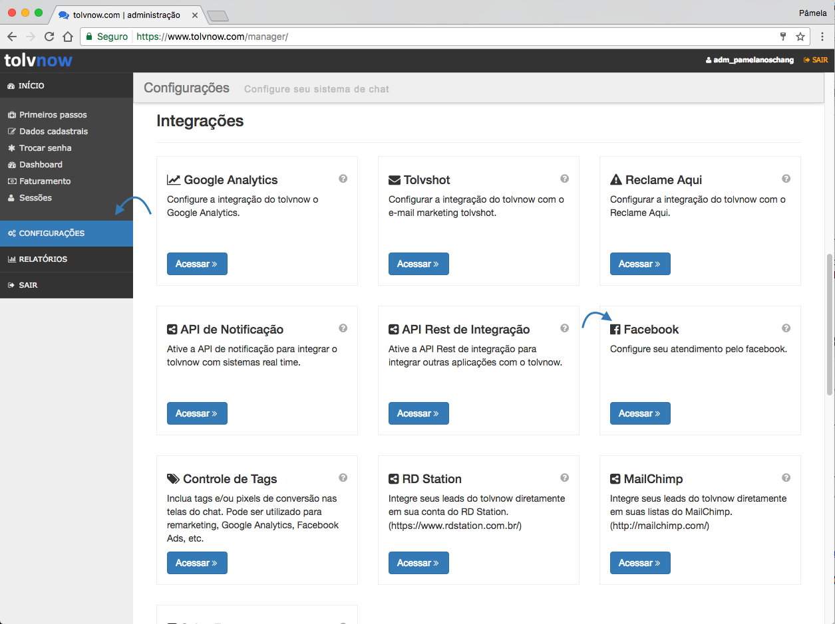Click SAIR in the left sidebar

click(67, 285)
